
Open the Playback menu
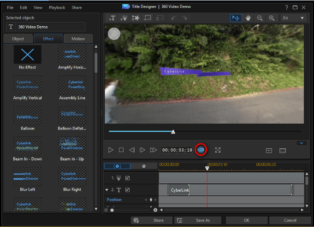(57, 8)
